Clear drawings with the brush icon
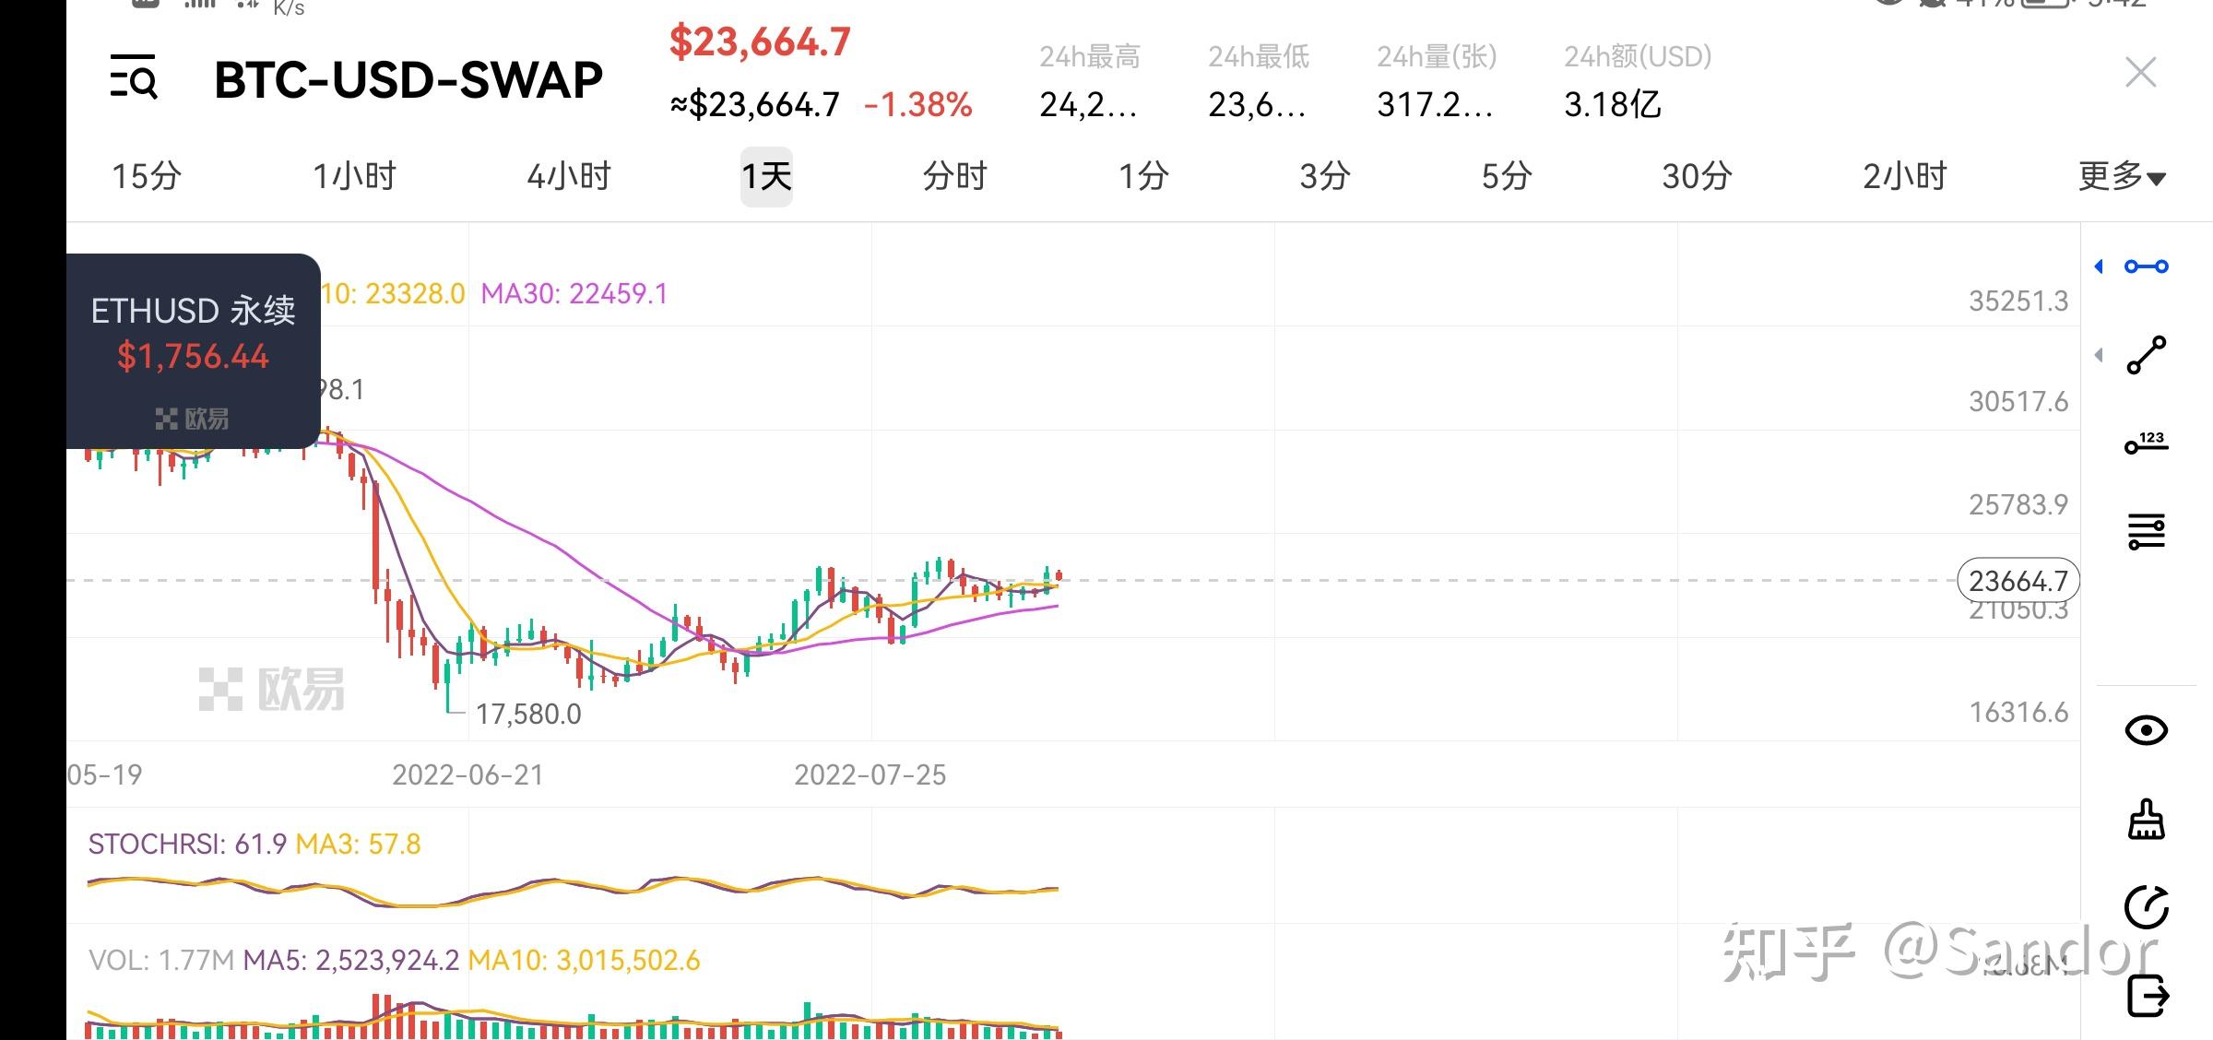 [2147, 819]
